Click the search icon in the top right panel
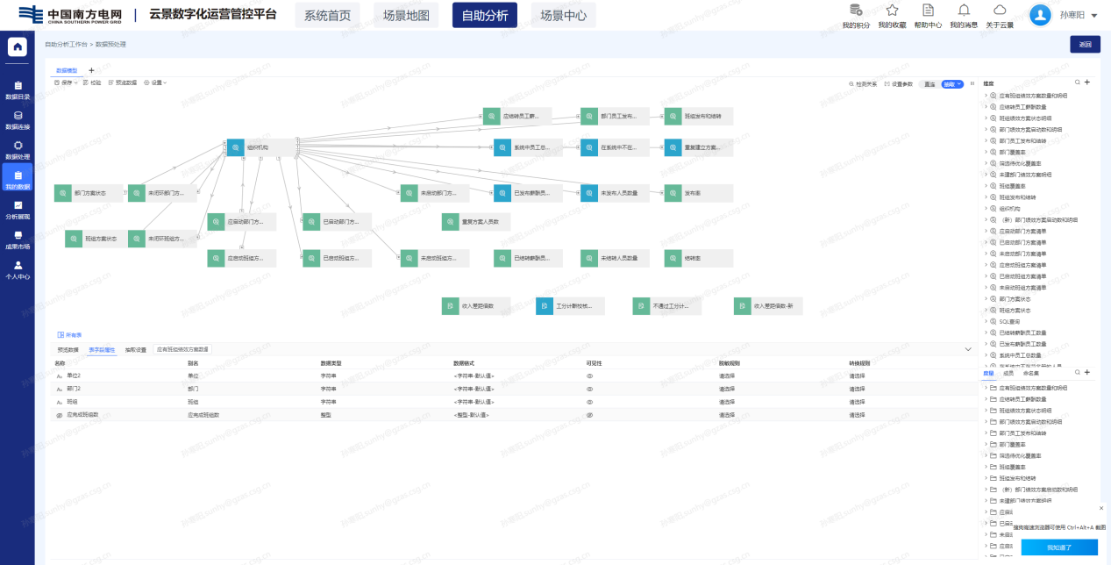The height and width of the screenshot is (565, 1111). click(1078, 82)
